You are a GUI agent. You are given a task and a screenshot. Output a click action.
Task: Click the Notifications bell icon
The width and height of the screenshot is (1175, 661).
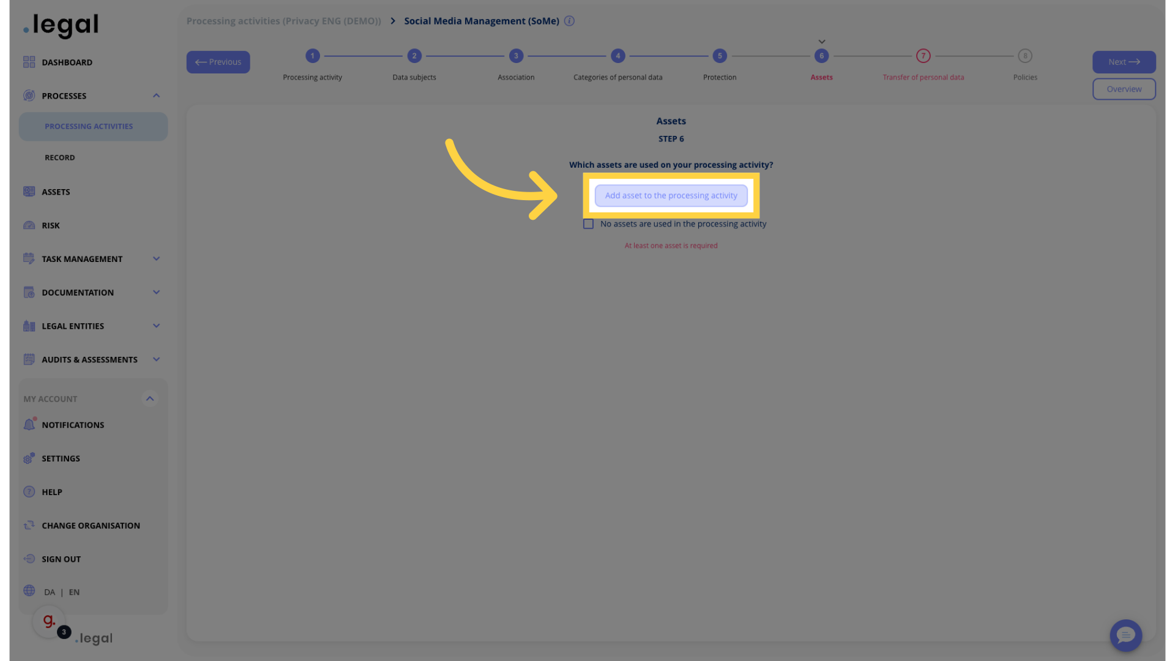(x=29, y=425)
